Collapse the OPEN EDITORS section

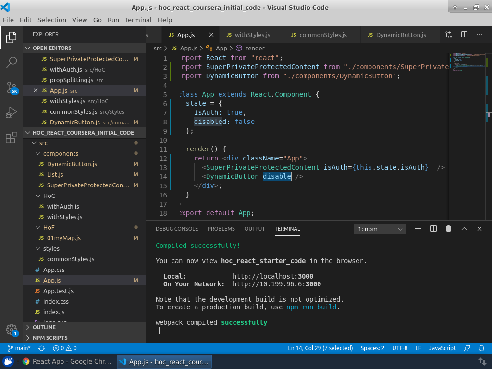tap(51, 48)
